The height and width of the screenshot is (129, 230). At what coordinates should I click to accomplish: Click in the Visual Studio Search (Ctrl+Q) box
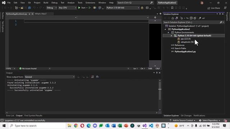[135, 3]
